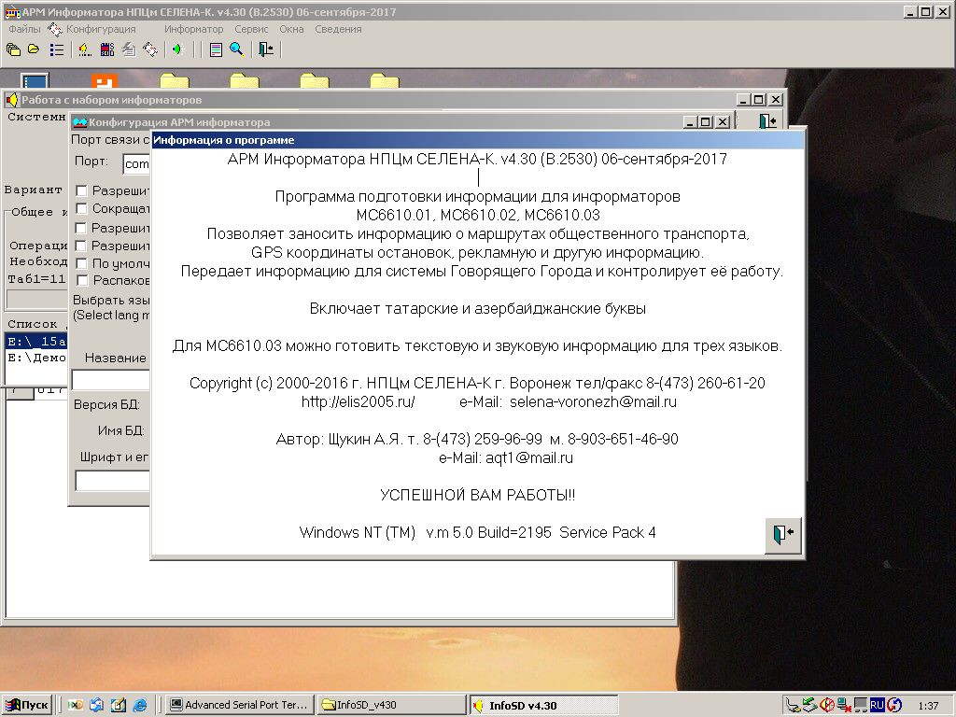Click the icon left of Конфигурация menu

(55, 29)
